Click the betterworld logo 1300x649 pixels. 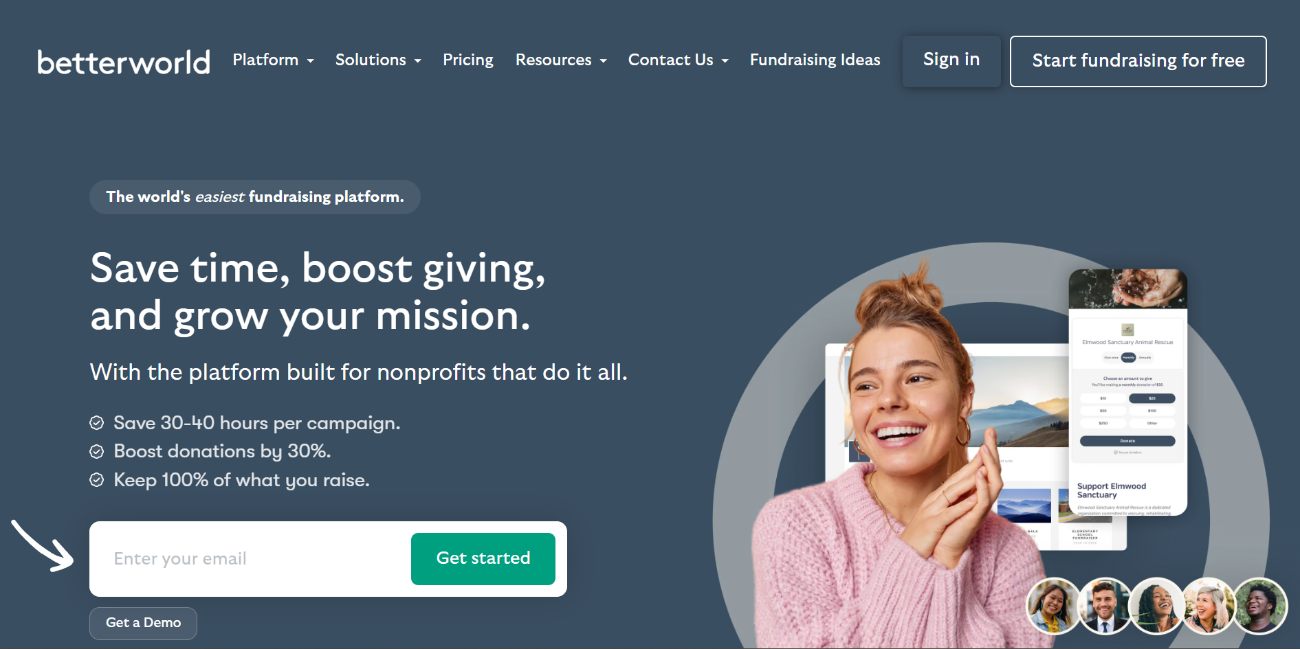pos(124,62)
